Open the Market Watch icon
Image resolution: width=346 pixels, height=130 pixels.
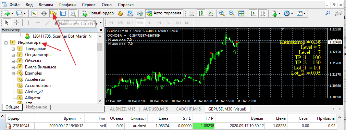34,13
